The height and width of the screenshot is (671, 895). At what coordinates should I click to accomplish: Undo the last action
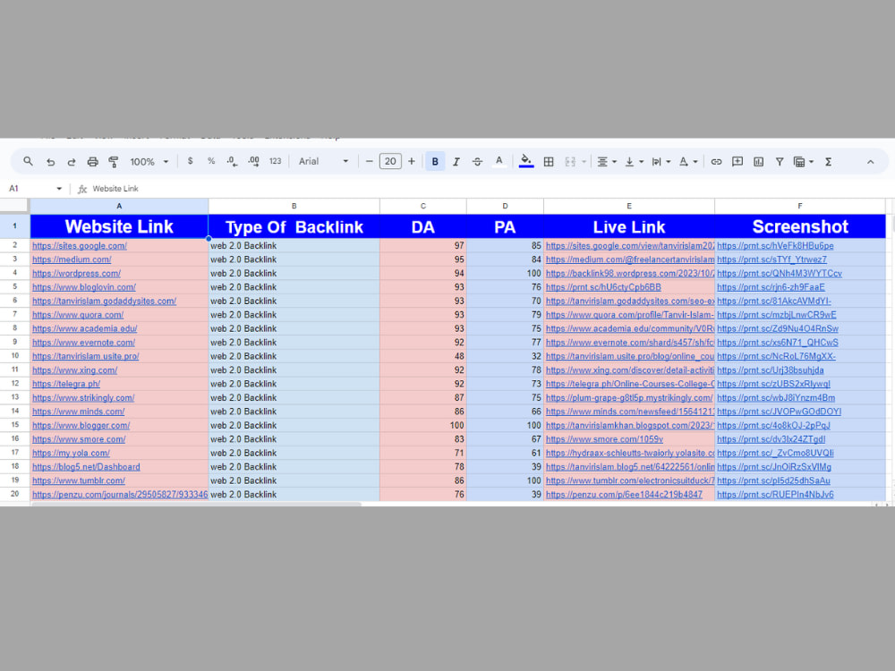[50, 162]
